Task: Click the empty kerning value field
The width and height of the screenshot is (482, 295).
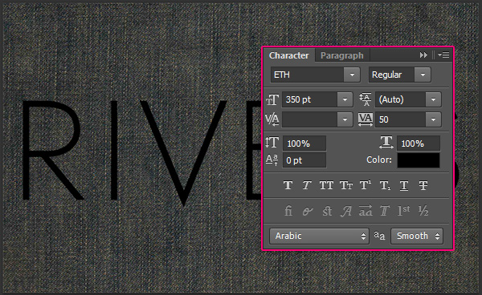Action: [309, 119]
